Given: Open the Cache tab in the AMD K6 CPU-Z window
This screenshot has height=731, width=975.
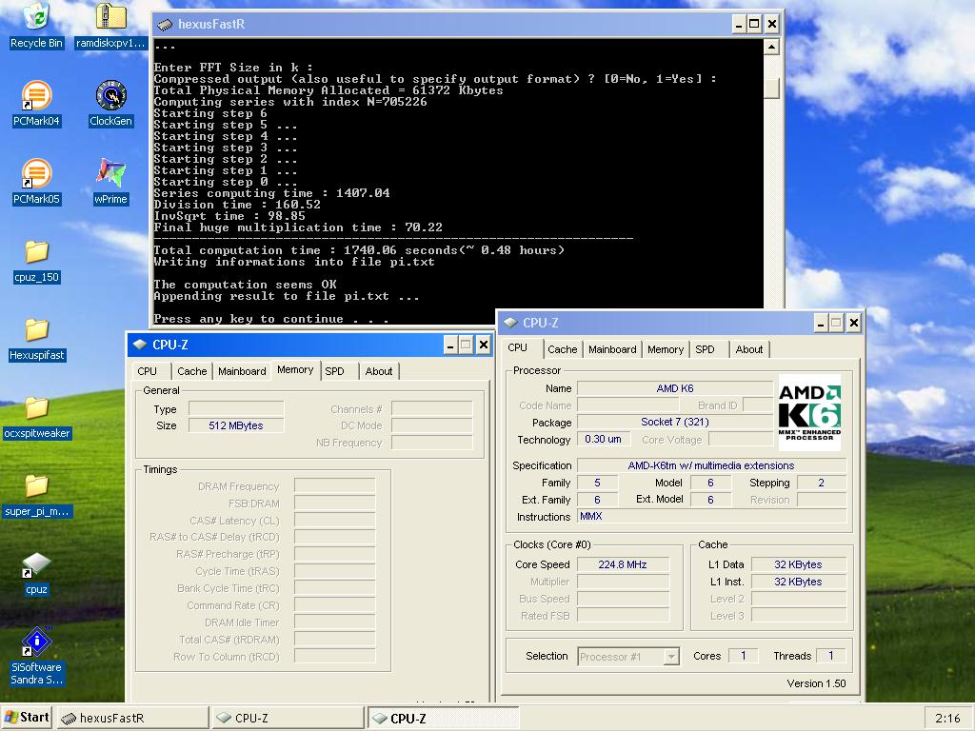Looking at the screenshot, I should 562,349.
